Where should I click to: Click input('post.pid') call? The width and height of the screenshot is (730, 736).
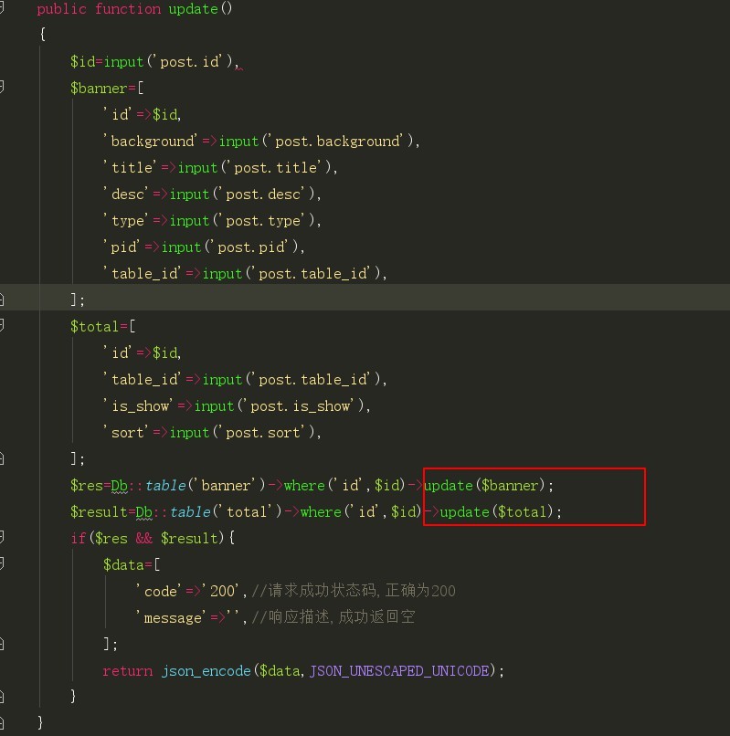(230, 247)
